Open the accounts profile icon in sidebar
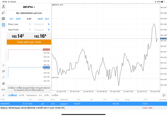This screenshot has height=116, width=167. (x=3, y=6)
